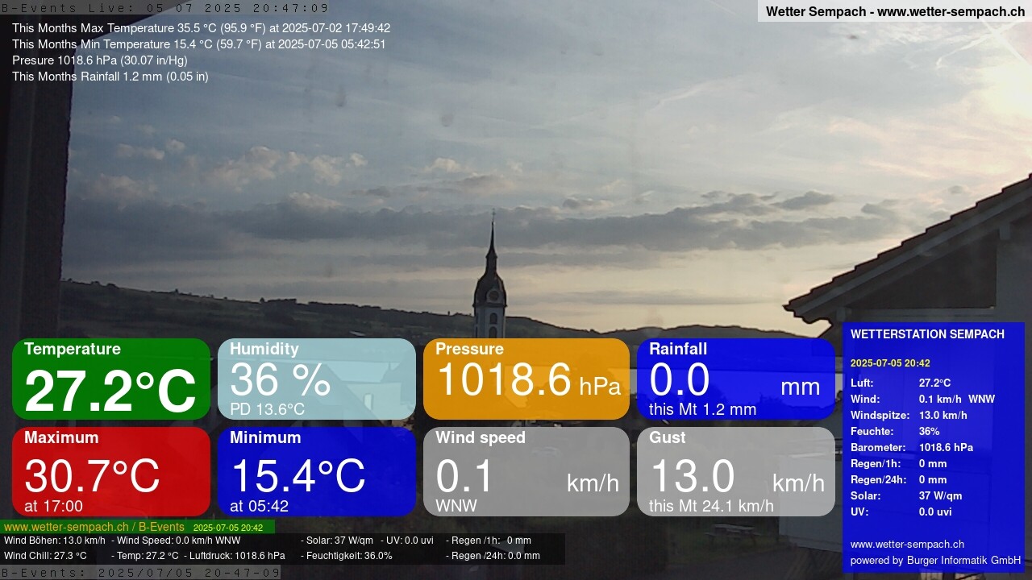Click the orange Pressure 1018.6 hPa tile
The image size is (1032, 580).
(x=526, y=379)
